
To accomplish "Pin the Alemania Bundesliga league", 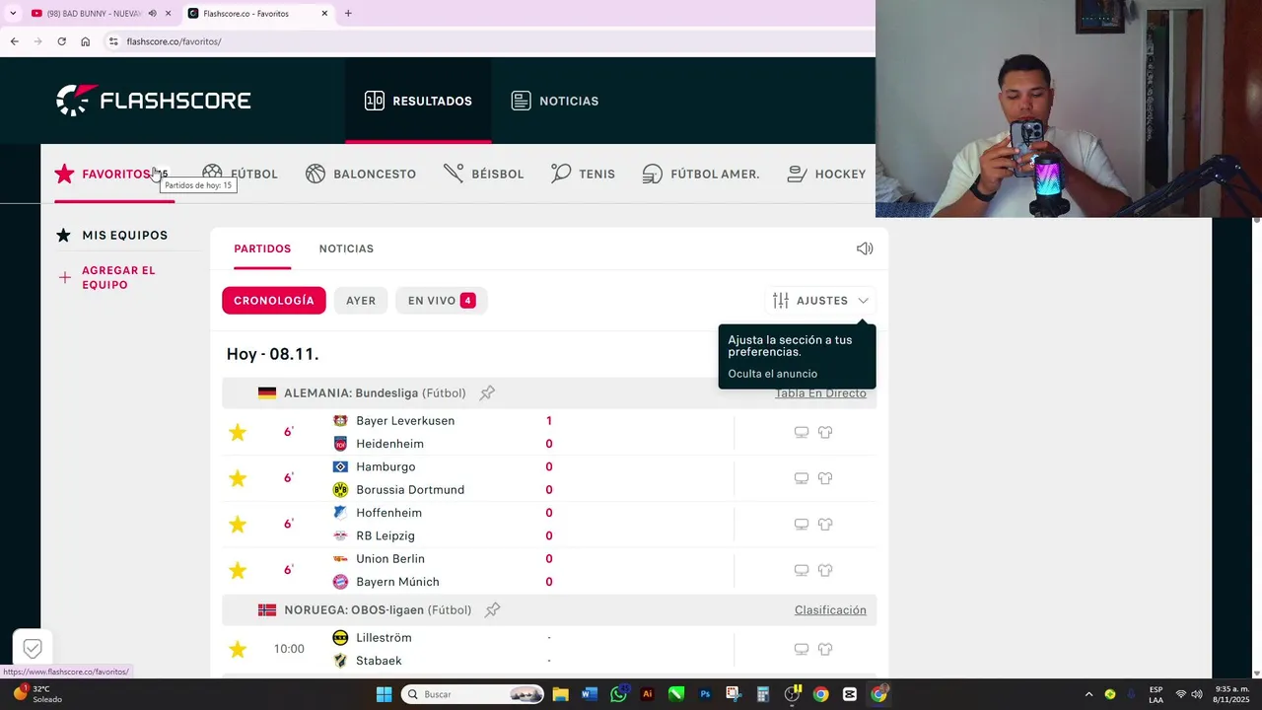I will click(487, 392).
